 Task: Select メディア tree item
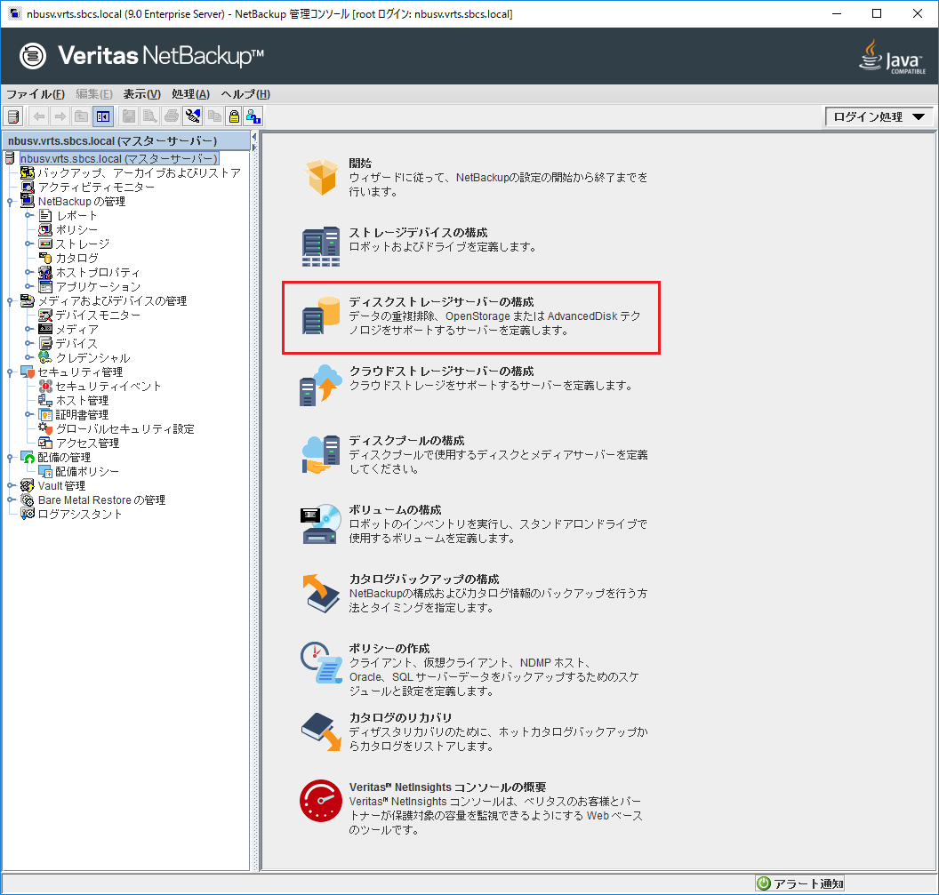coord(76,329)
